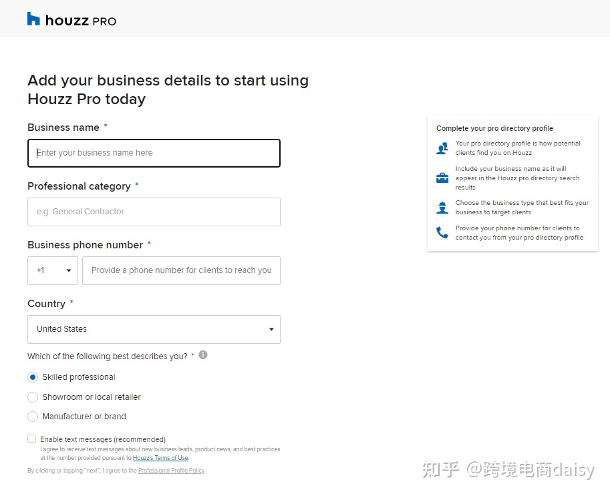The image size is (610, 496).
Task: Open the +1 country code dropdown
Action: tap(52, 270)
